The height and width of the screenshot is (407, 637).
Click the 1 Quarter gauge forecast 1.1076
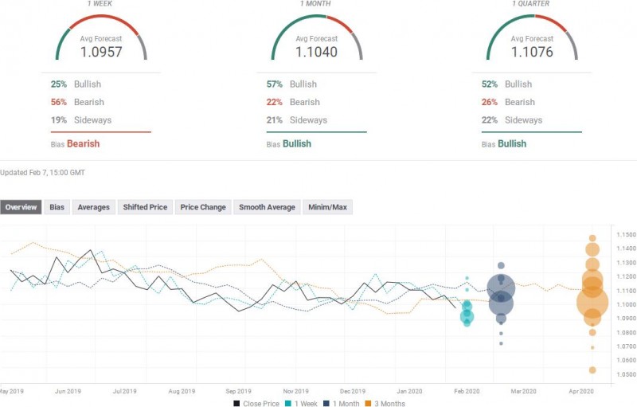click(532, 52)
